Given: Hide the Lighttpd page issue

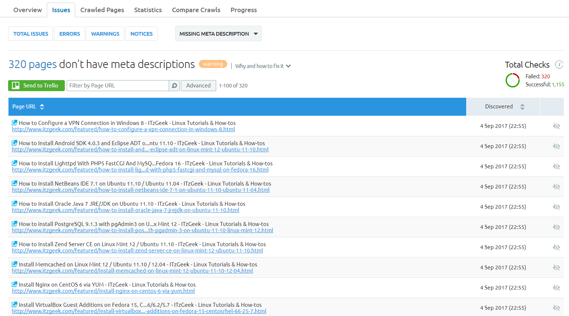Looking at the screenshot, I should point(556,166).
